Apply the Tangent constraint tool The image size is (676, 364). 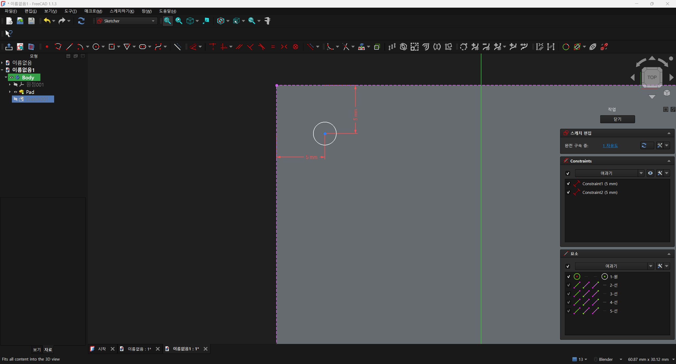tap(262, 47)
